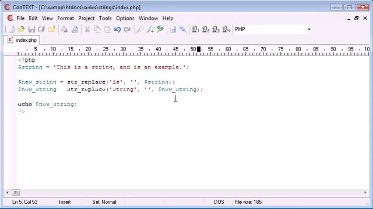Open Find with the magnifier icon
373x209 pixels.
(x=140, y=30)
